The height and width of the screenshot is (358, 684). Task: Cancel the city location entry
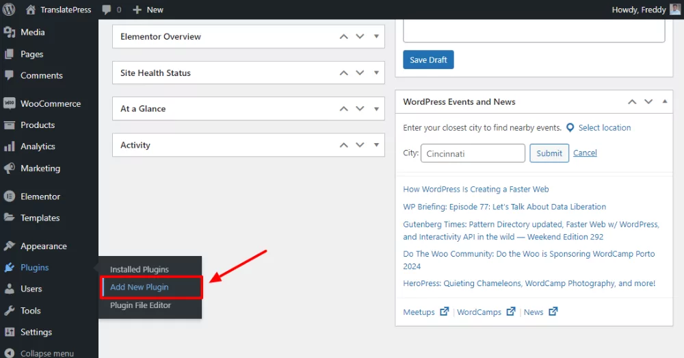tap(585, 153)
